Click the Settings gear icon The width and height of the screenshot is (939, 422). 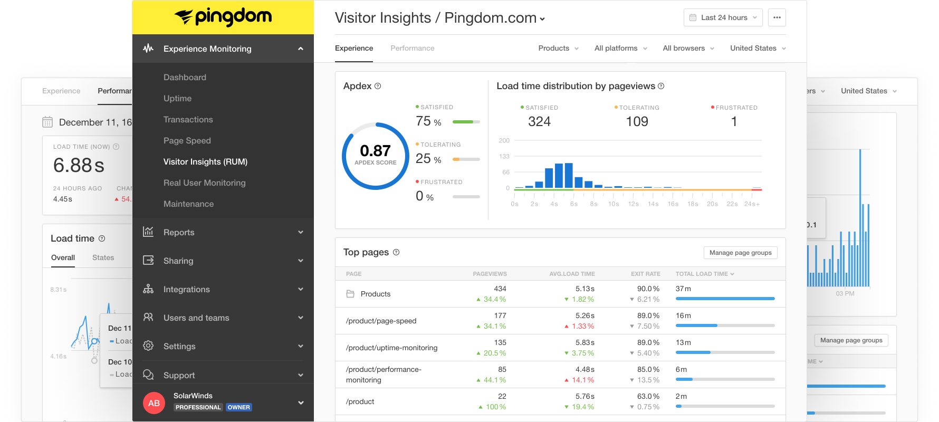(x=148, y=346)
